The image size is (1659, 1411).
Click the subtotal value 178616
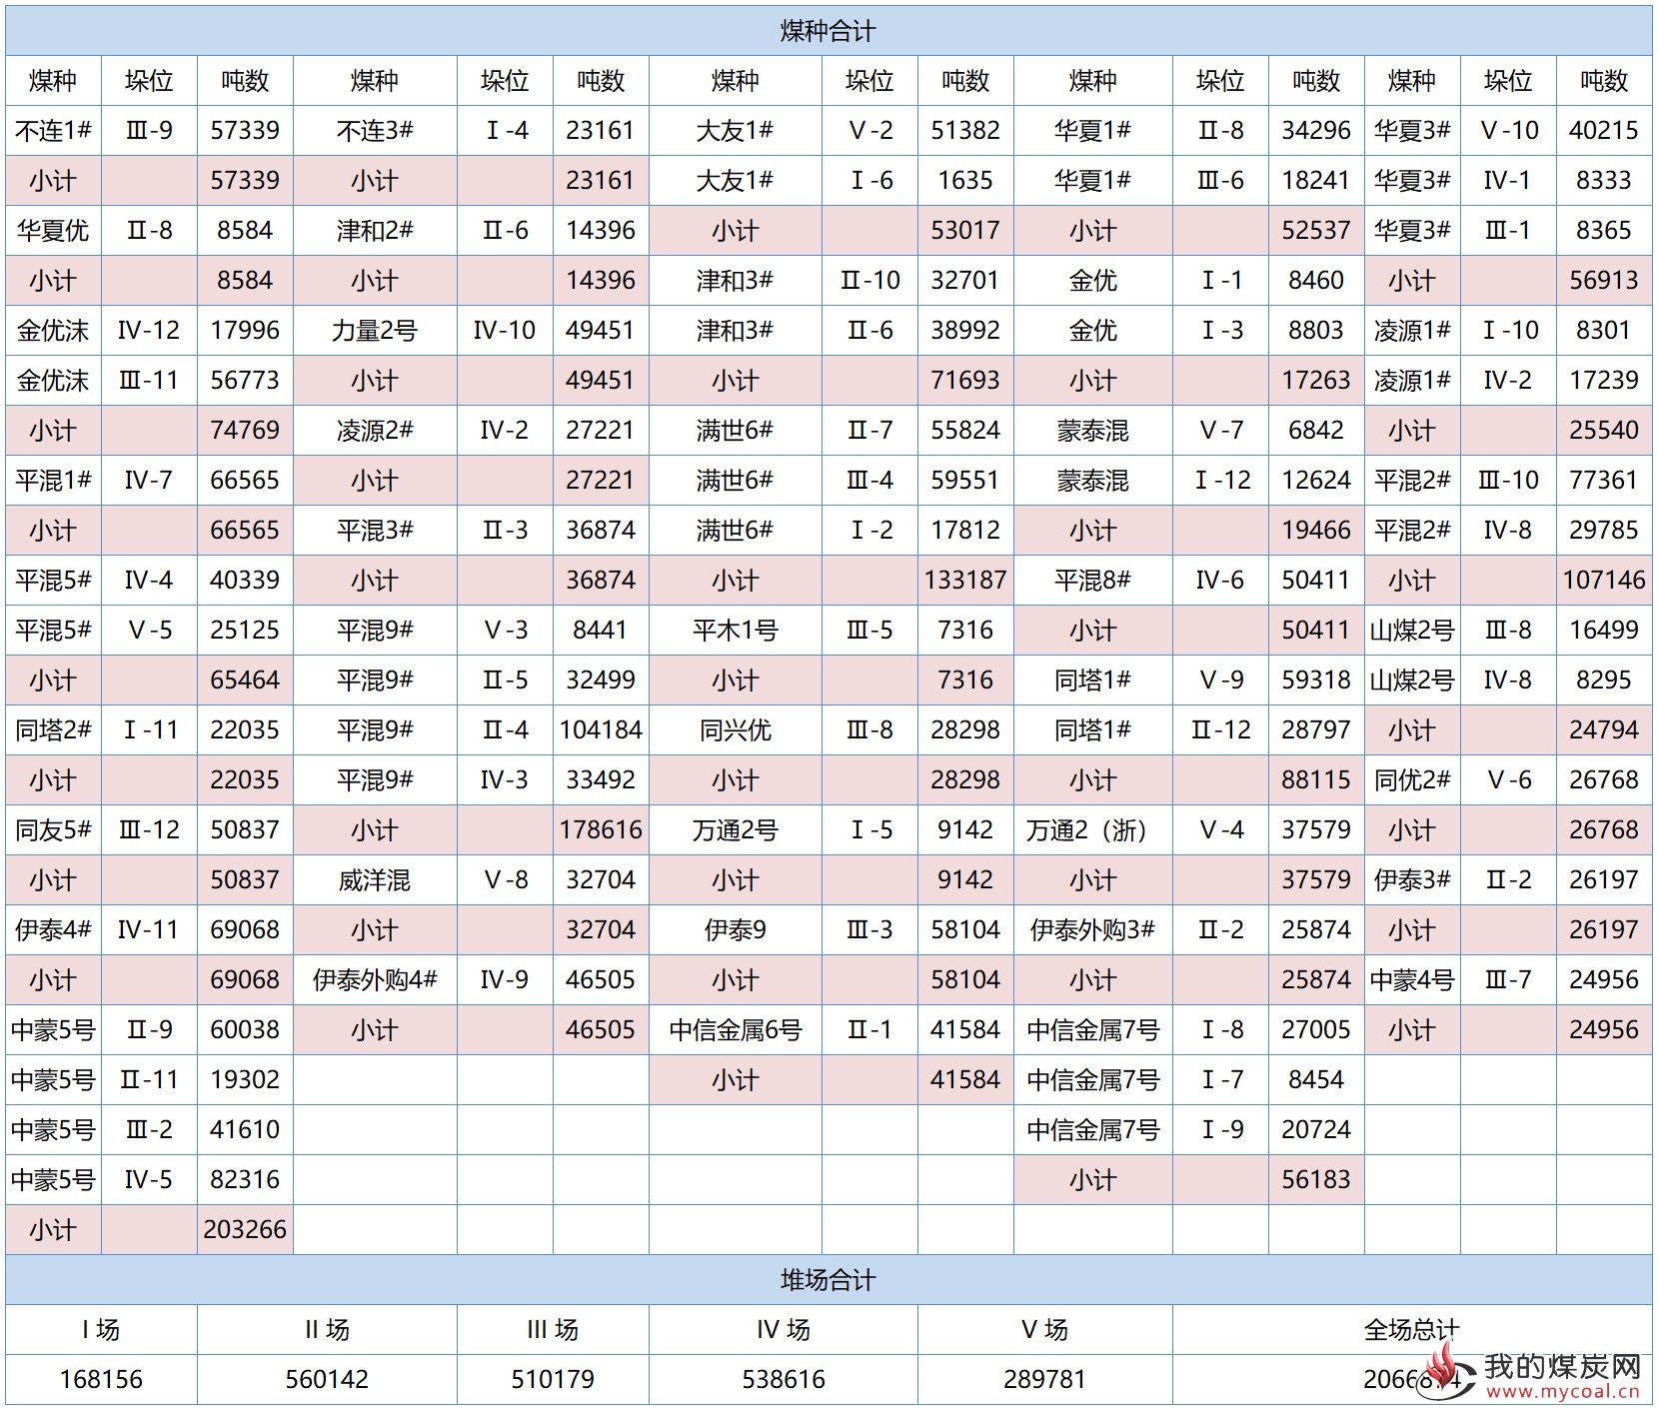click(601, 829)
